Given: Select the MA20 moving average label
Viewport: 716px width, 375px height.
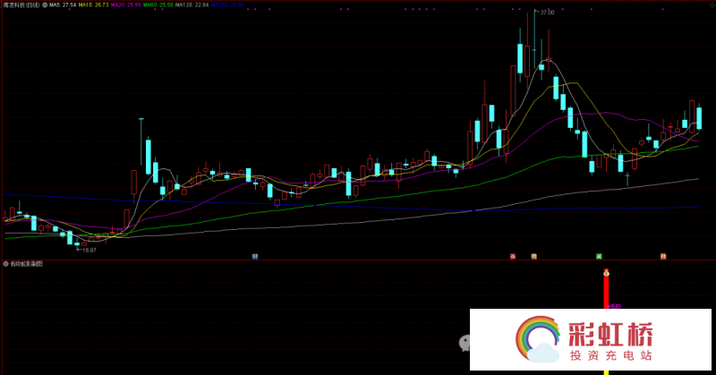Looking at the screenshot, I should pyautogui.click(x=125, y=4).
